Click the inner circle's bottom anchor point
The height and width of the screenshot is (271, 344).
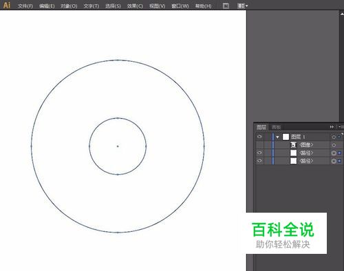[x=118, y=174]
